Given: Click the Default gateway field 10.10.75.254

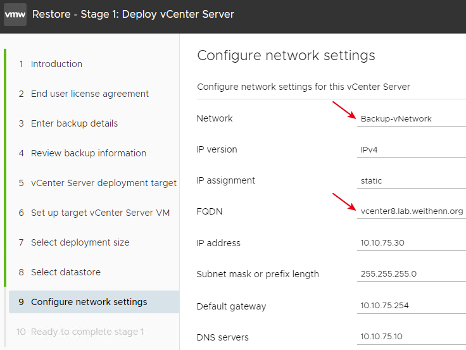Looking at the screenshot, I should click(412, 306).
